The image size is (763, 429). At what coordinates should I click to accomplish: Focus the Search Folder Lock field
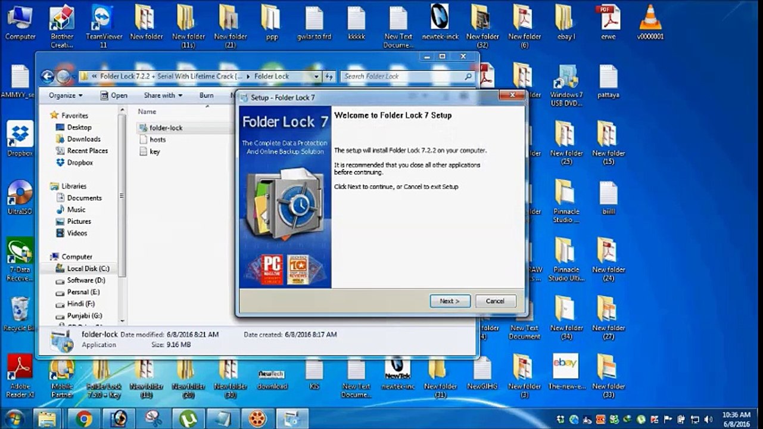(407, 76)
